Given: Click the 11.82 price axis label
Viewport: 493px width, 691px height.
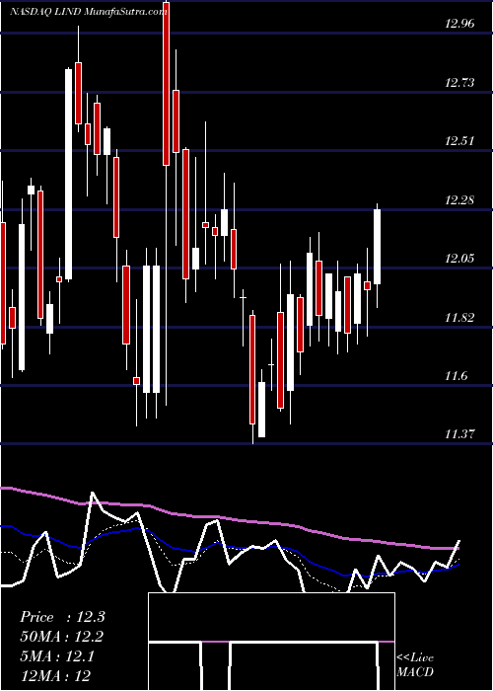Looking at the screenshot, I should [x=459, y=317].
